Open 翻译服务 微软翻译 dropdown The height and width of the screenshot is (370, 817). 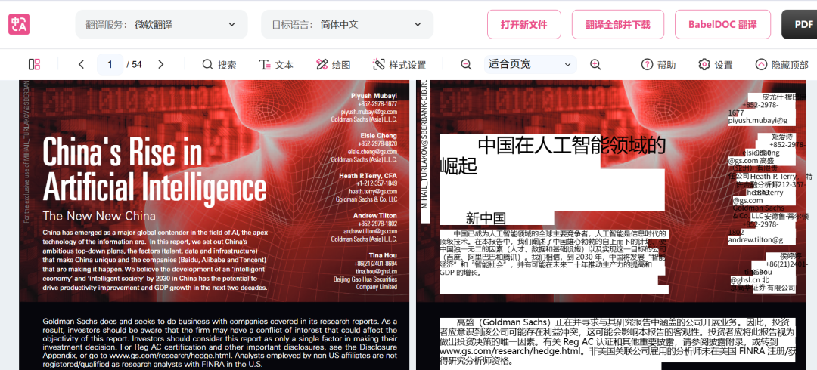pyautogui.click(x=162, y=24)
